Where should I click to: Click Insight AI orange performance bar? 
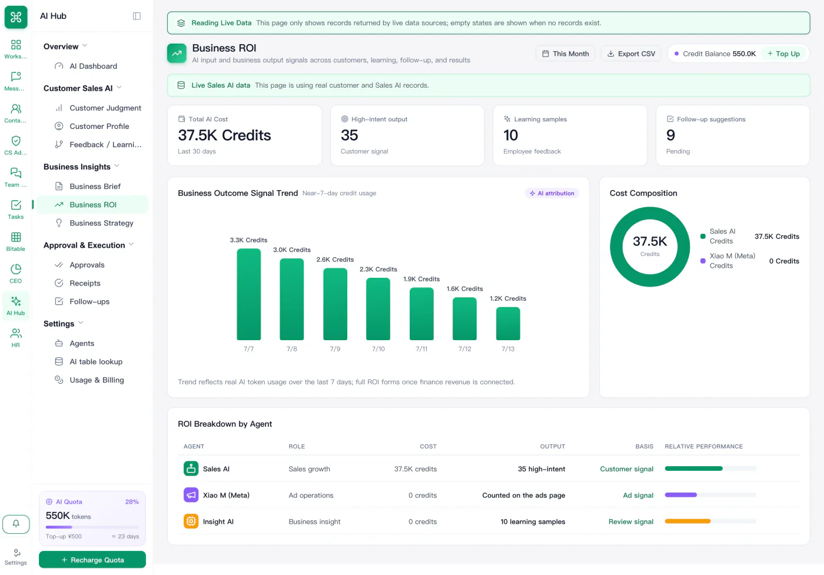click(x=710, y=521)
